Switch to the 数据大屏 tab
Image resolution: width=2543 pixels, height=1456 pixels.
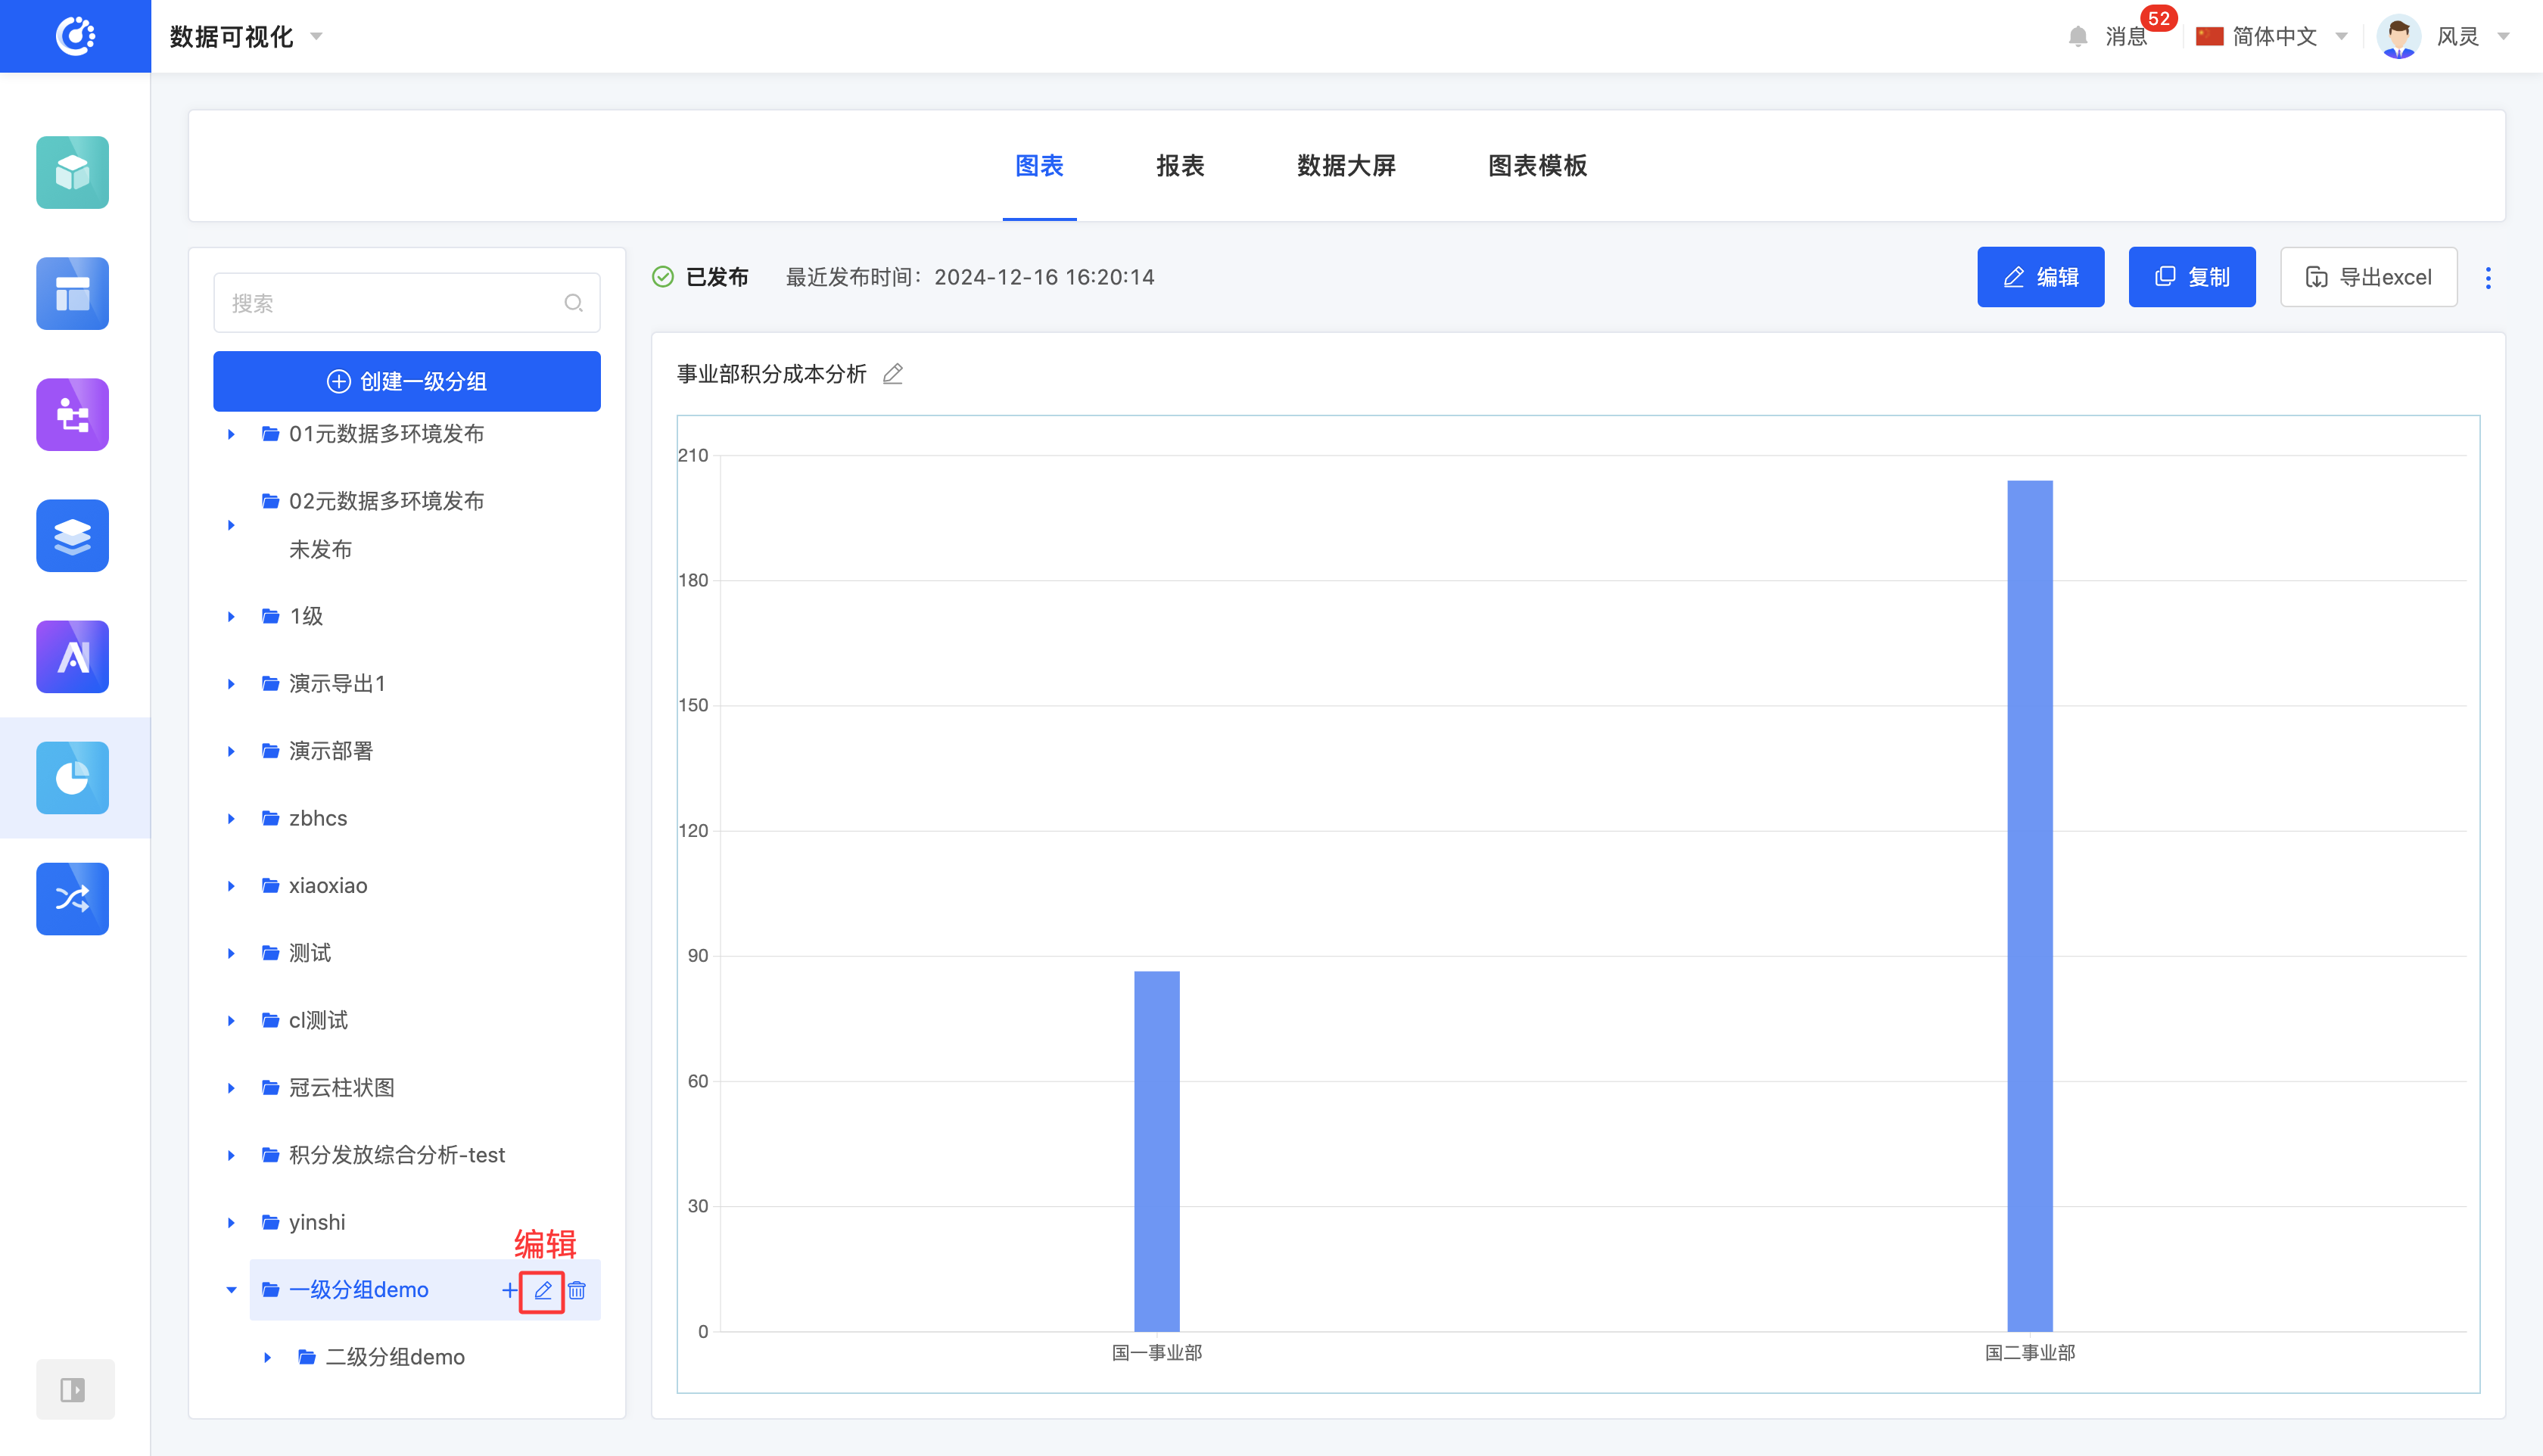click(x=1345, y=166)
